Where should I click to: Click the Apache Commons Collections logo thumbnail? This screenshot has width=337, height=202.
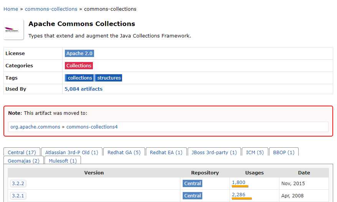tap(14, 30)
